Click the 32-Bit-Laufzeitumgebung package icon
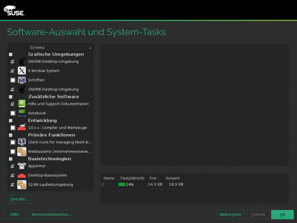This screenshot has width=297, height=223. (x=22, y=185)
